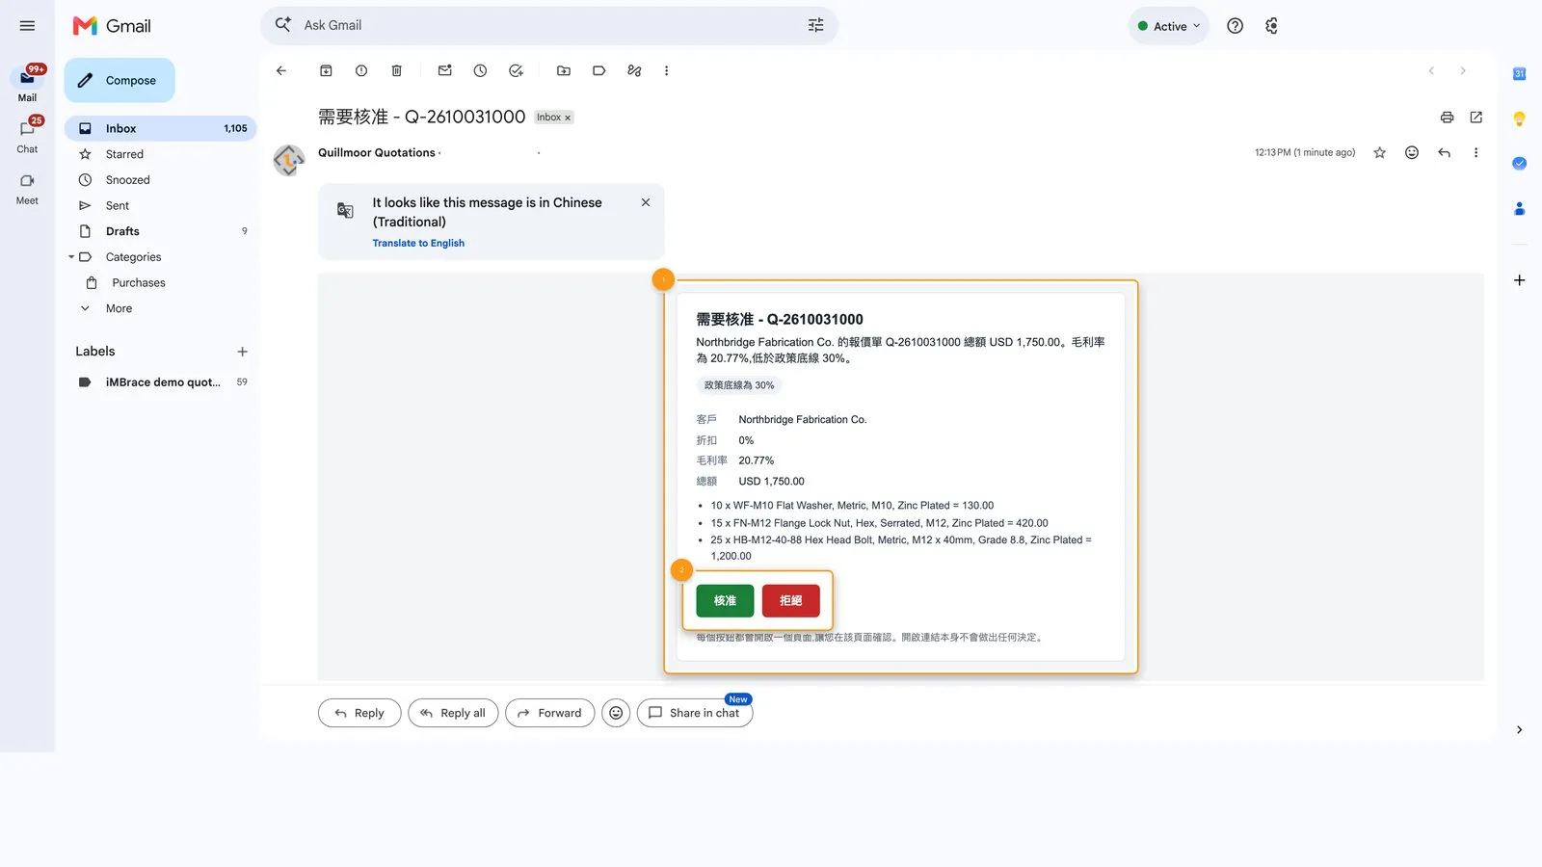Focus the Ask Gmail search field
This screenshot has width=1542, height=867.
[549, 25]
